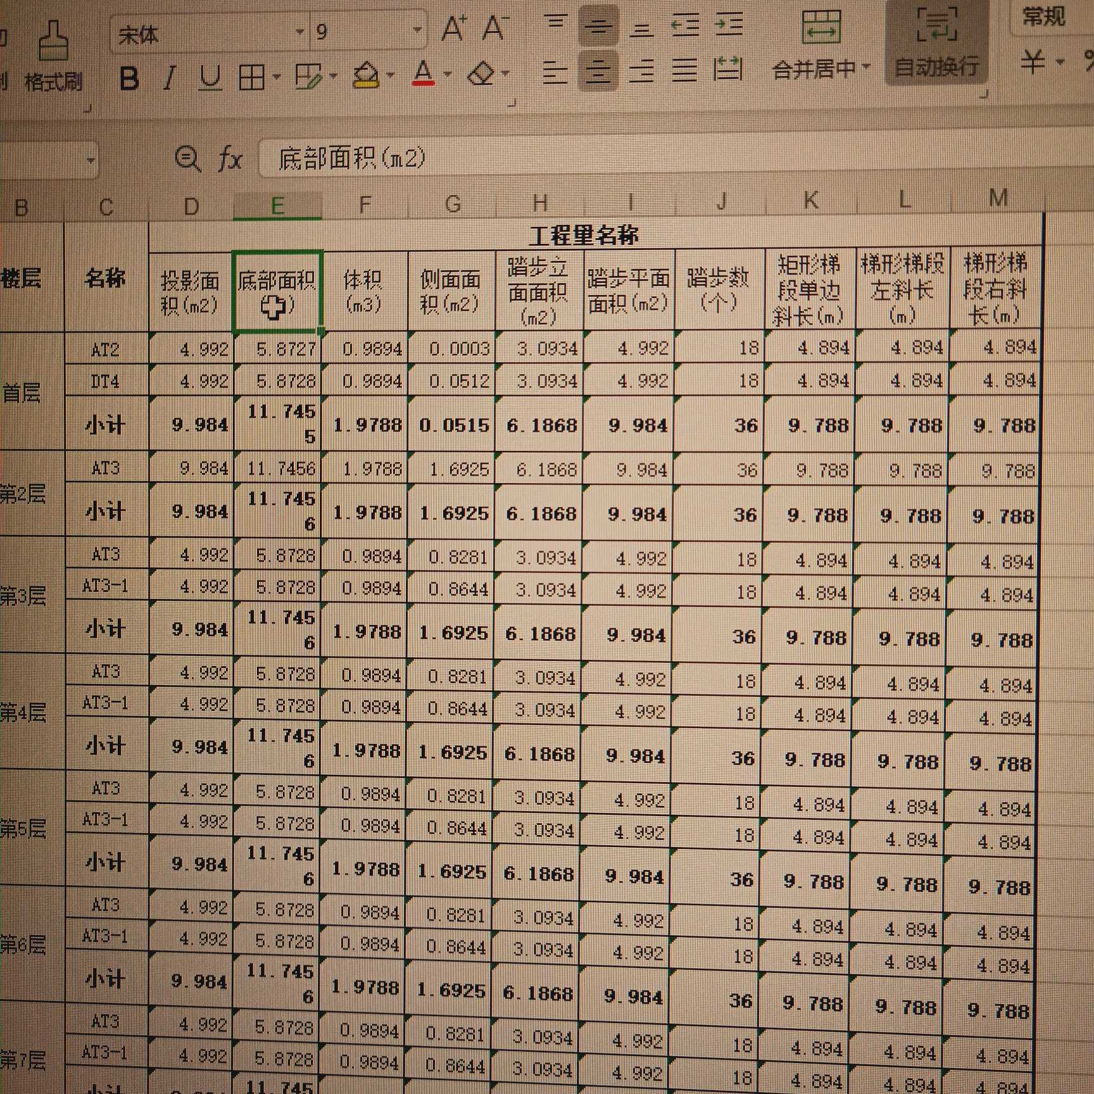
Task: Click the 投影面积(m2) header cell
Action: tap(191, 292)
